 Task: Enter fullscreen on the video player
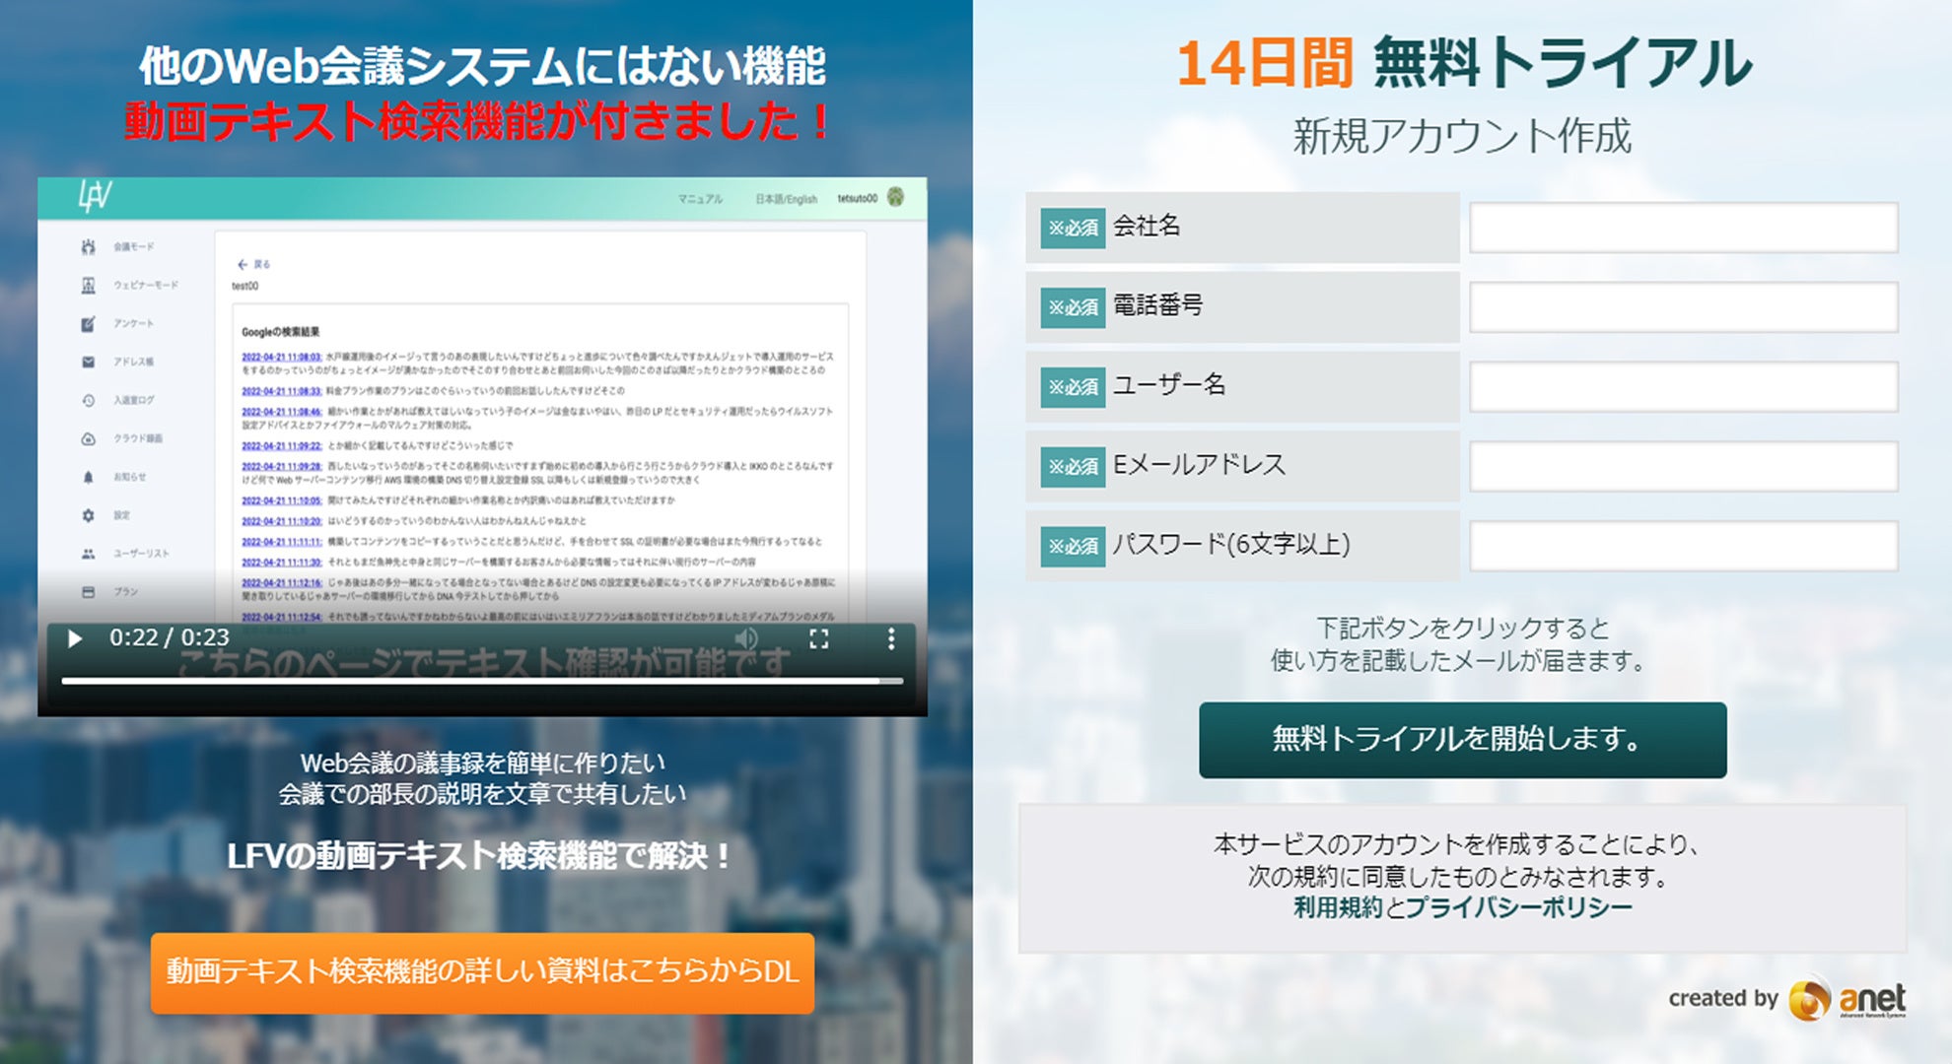[818, 638]
